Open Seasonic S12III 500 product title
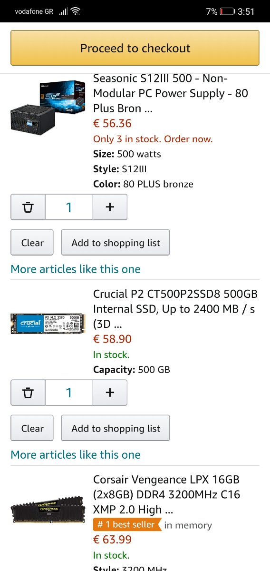Screen dimensions: 270x571 tap(171, 93)
